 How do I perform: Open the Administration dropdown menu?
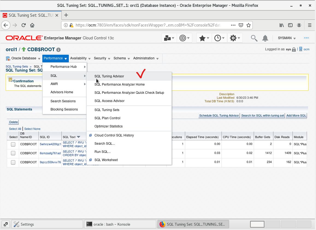pyautogui.click(x=146, y=58)
